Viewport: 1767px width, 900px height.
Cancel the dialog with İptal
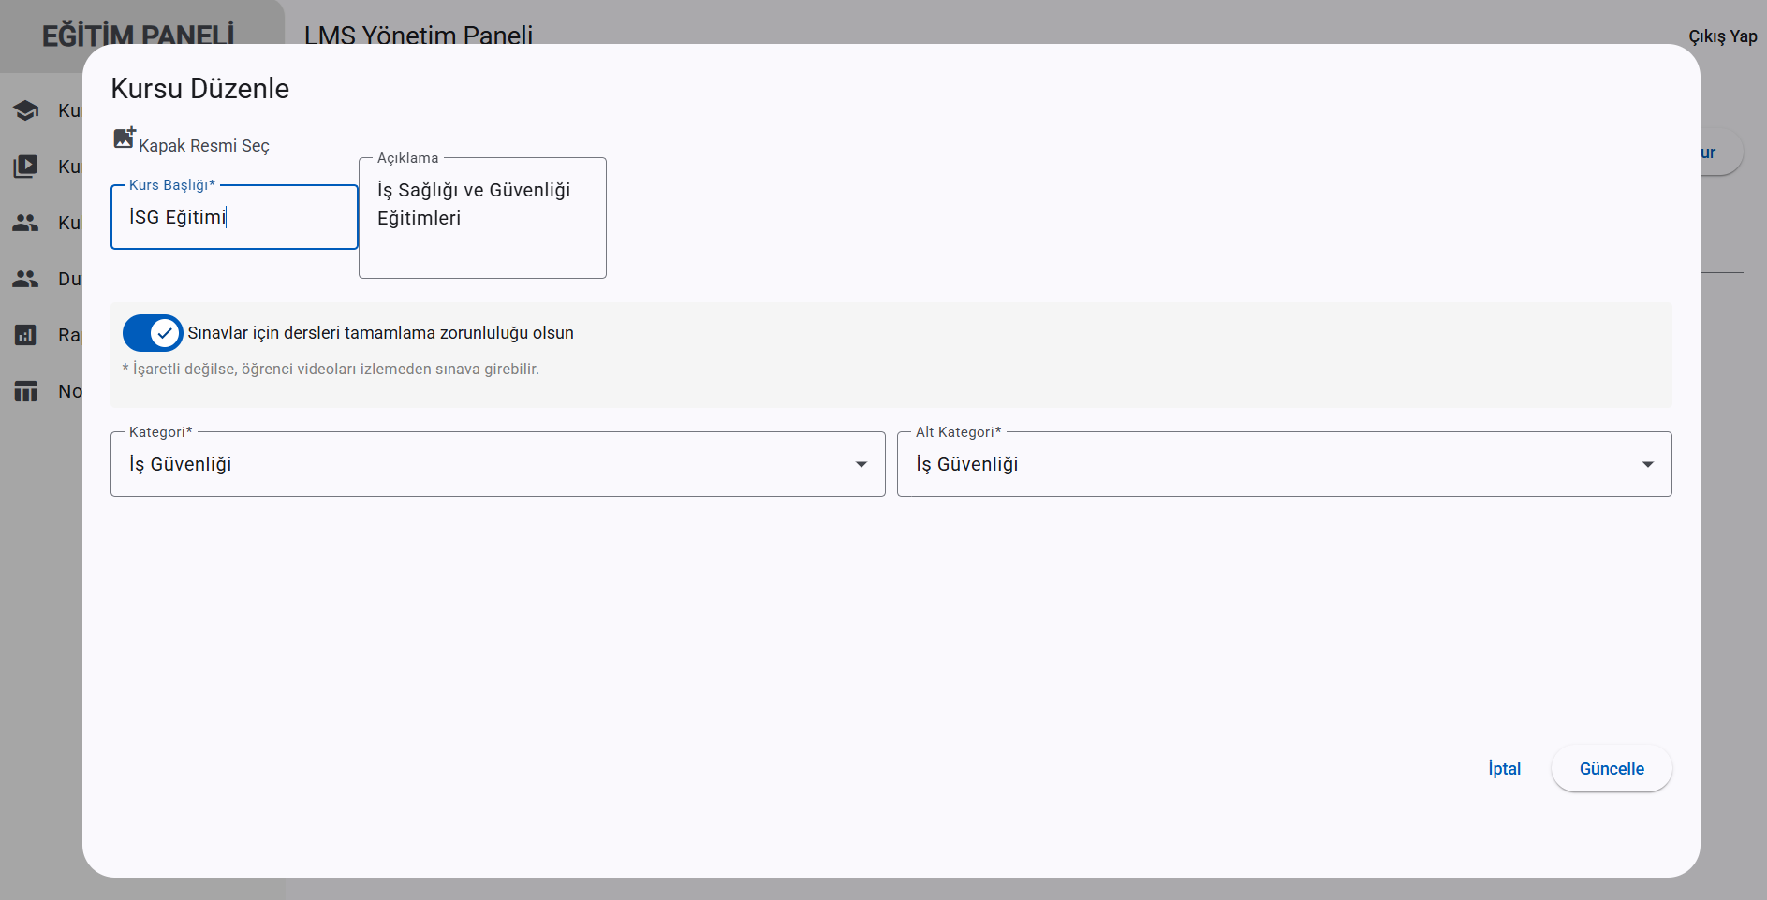1504,769
